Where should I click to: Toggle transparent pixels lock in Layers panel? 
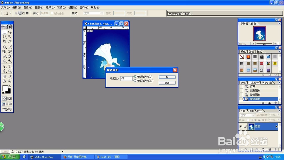click(248, 120)
